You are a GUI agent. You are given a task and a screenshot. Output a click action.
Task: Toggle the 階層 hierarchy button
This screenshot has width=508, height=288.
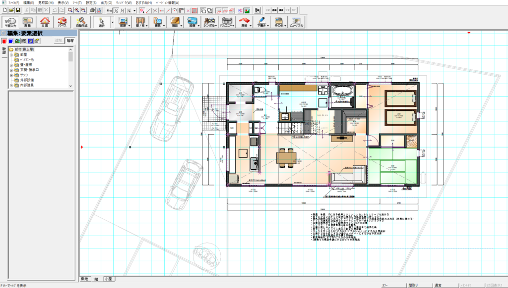coord(70,41)
